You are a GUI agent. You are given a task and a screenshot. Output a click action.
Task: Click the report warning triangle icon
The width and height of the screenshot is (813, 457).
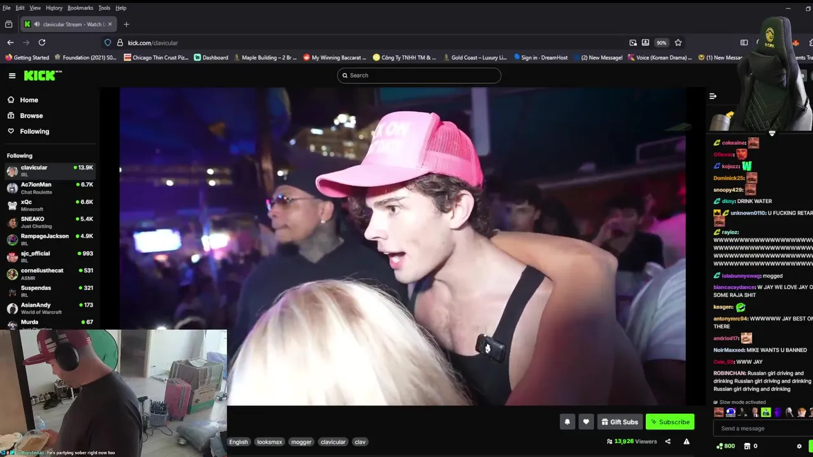[x=687, y=442]
